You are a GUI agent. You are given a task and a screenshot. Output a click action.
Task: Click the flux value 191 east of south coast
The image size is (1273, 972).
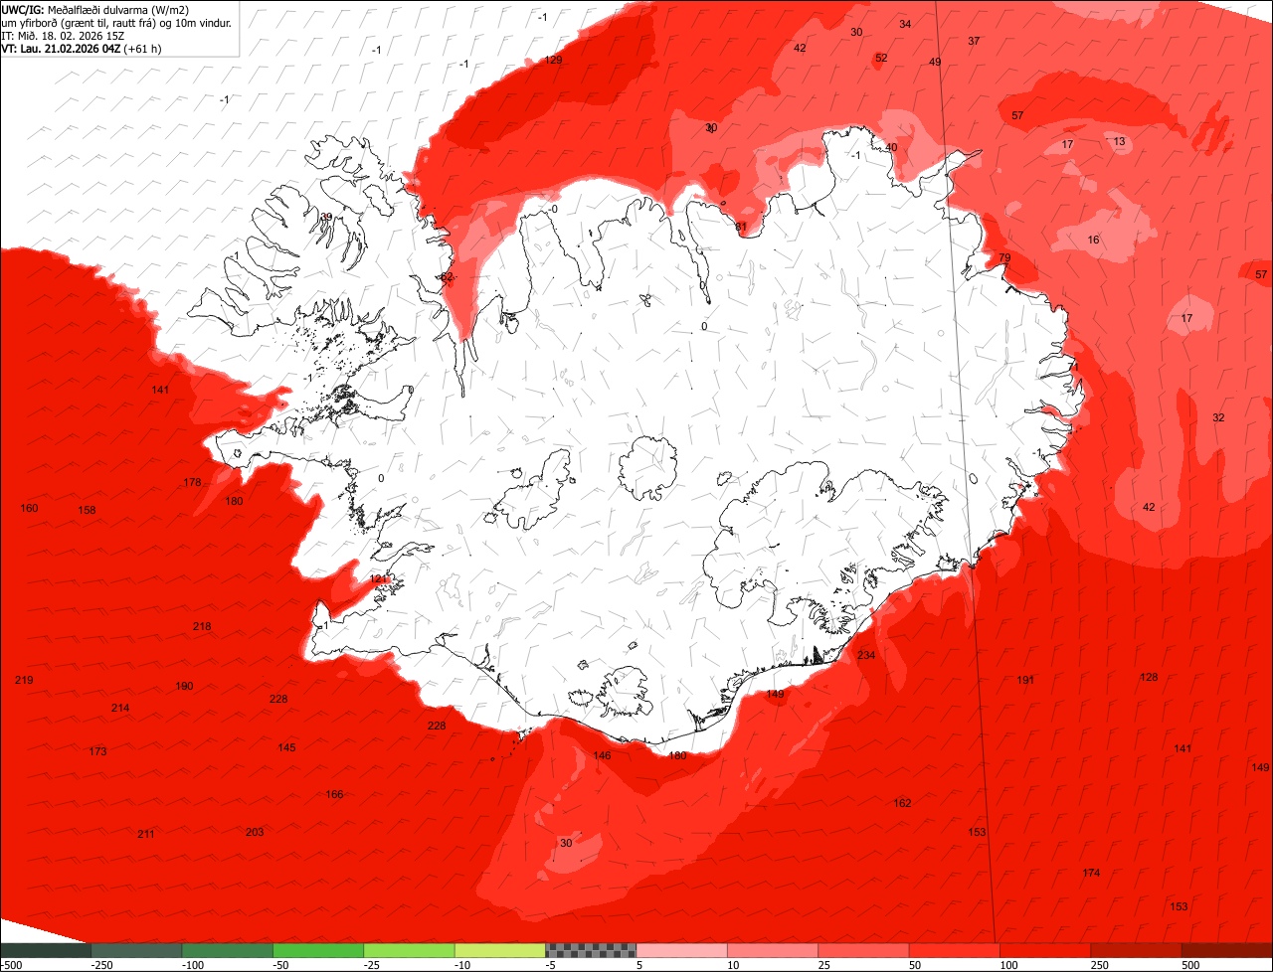[1025, 680]
